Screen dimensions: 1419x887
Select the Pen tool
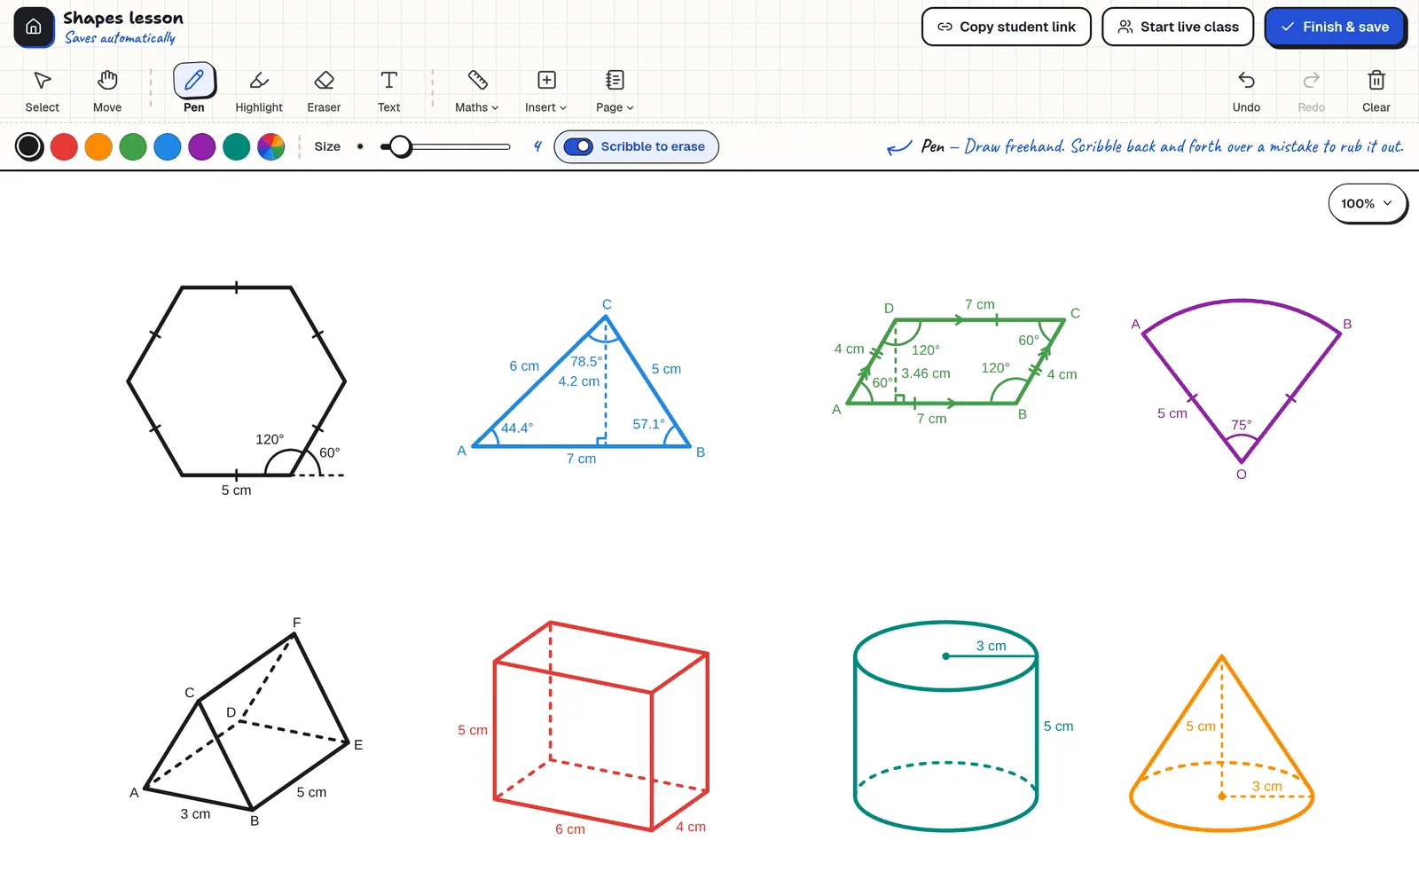tap(194, 90)
